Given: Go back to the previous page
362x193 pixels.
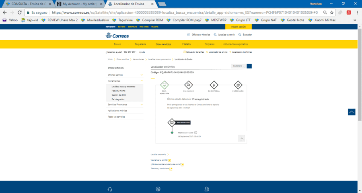Looking at the screenshot, I should 5,12.
